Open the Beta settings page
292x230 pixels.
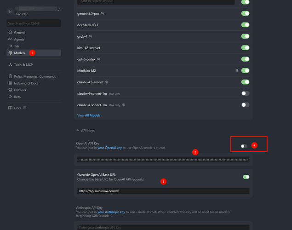[x=17, y=97]
